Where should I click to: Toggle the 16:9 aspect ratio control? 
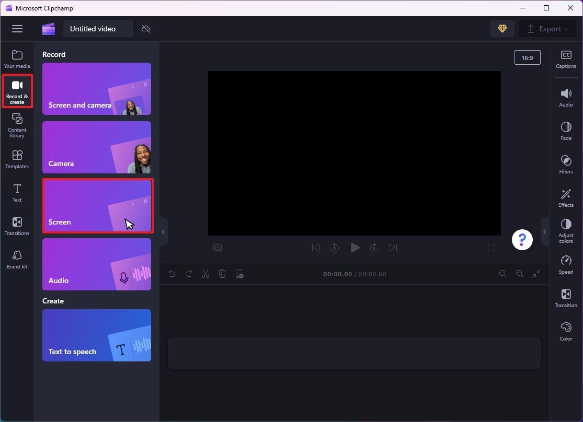(527, 57)
